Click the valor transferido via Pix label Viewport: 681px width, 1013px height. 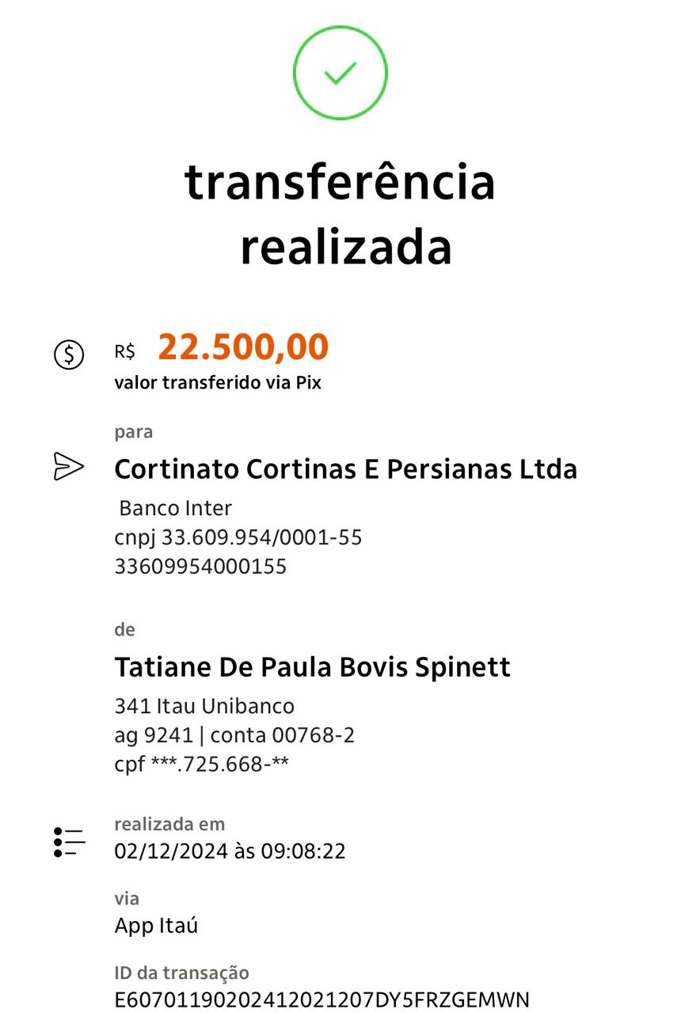pyautogui.click(x=218, y=383)
